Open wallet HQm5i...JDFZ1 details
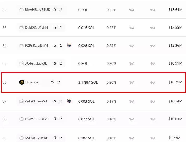Viewport: 186px width, 142px height. [37, 119]
